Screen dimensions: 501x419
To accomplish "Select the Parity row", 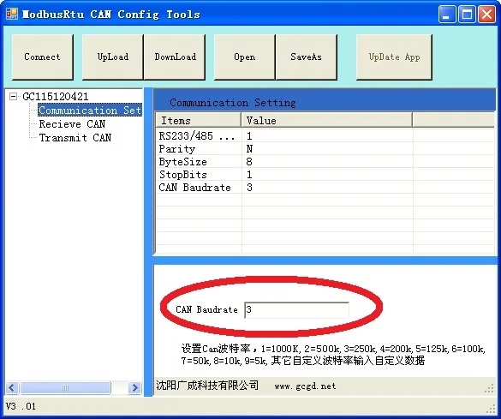I will tap(325, 148).
